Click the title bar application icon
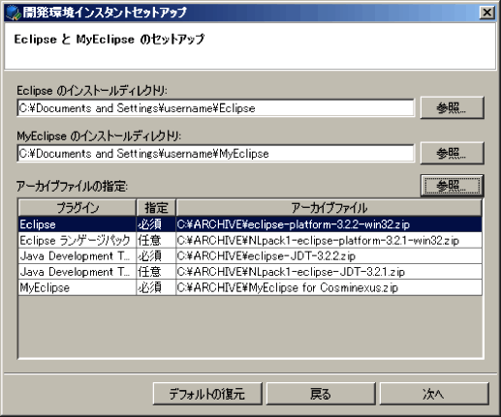 13,13
